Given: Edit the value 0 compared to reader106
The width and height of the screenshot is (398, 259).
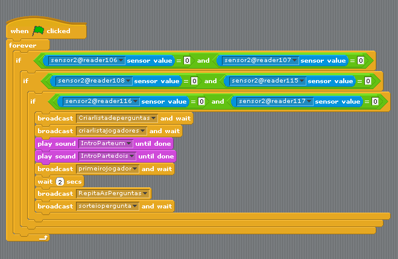Looking at the screenshot, I should [187, 60].
